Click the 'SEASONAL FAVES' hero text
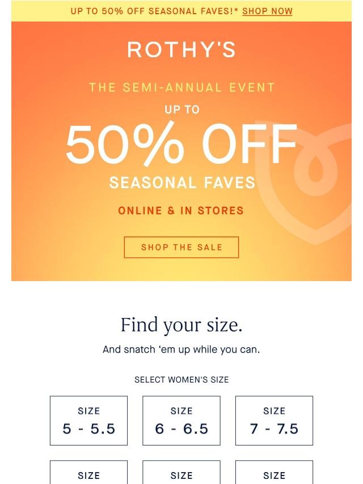Screen dimensions: 363x484 pyautogui.click(x=182, y=182)
